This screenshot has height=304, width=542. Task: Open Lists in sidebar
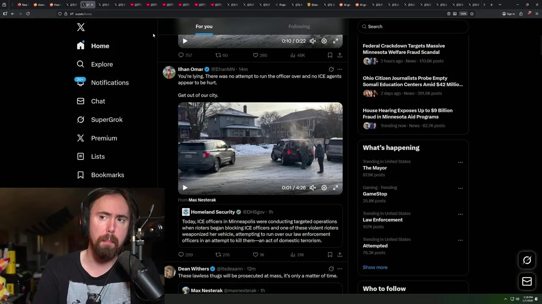tap(91, 157)
